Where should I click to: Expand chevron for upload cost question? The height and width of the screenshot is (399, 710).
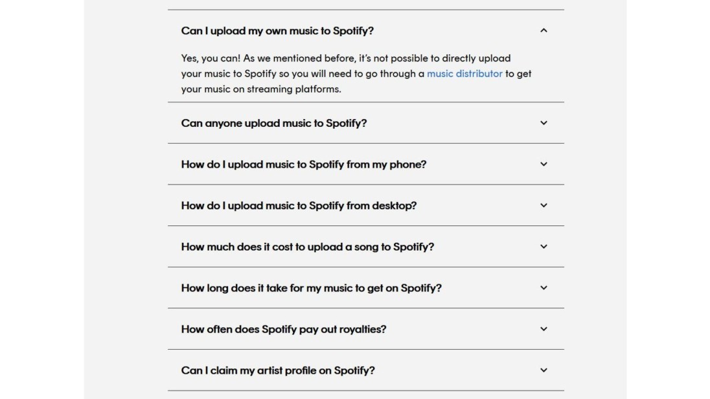pos(544,247)
